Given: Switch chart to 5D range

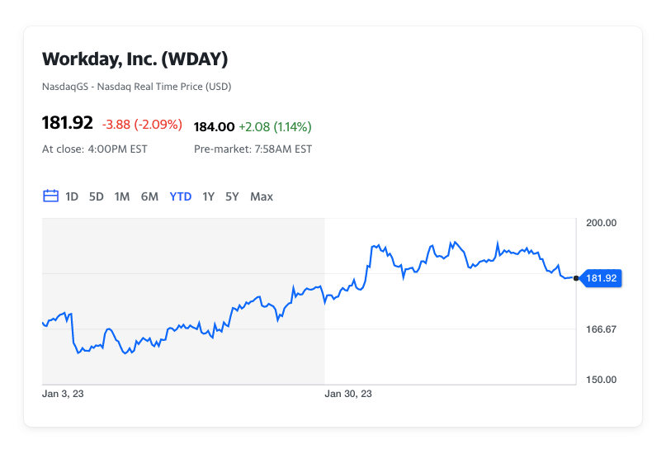Looking at the screenshot, I should point(97,196).
